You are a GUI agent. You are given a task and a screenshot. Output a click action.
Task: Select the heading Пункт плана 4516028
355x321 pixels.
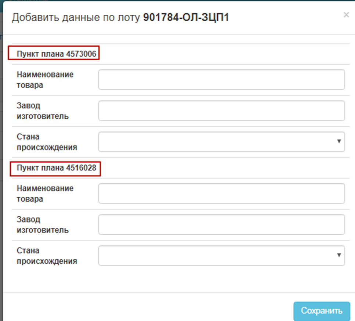point(57,168)
